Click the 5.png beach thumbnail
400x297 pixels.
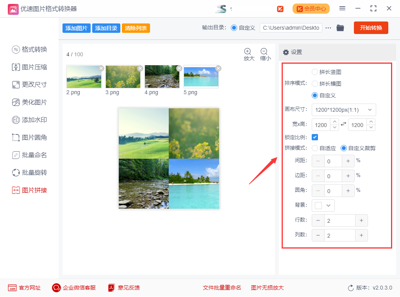coord(201,77)
